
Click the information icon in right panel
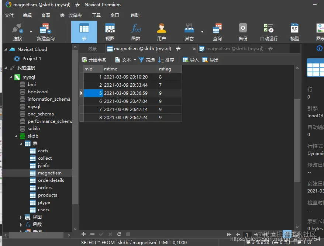click(x=319, y=48)
